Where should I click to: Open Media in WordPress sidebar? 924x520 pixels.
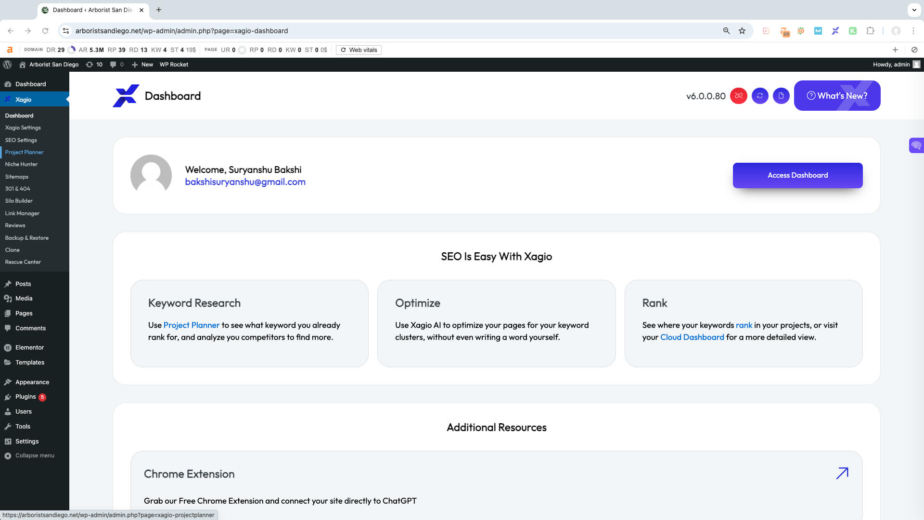(35, 299)
